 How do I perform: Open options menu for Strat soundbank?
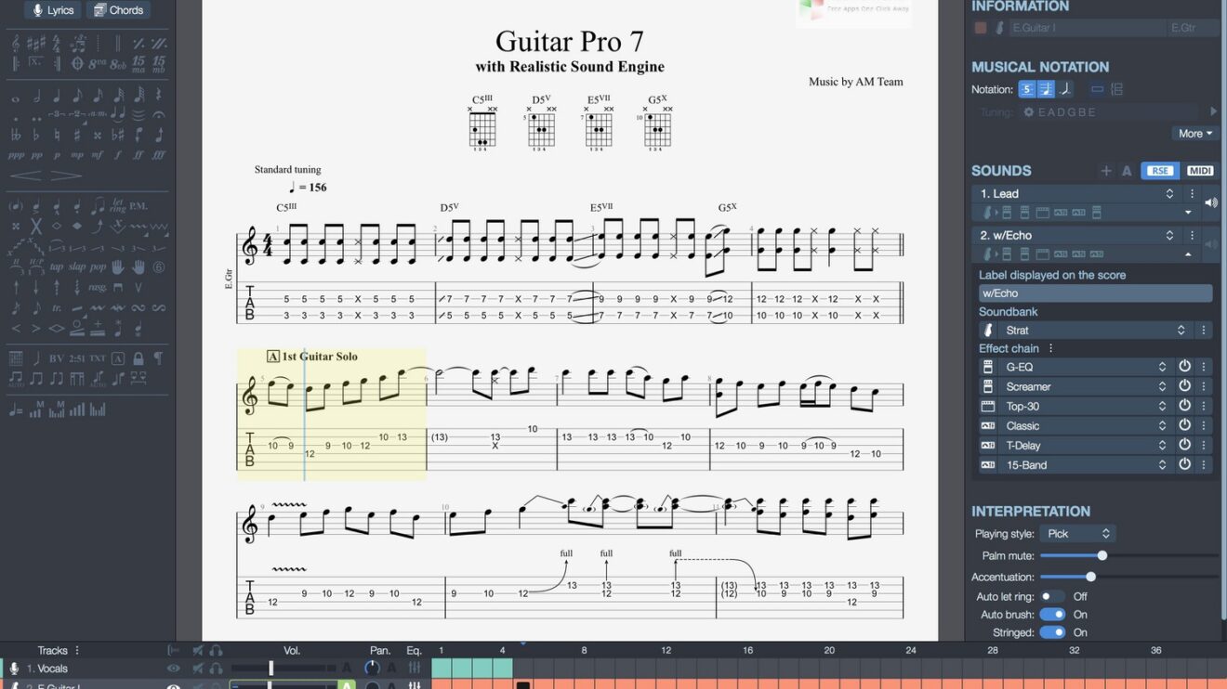(1204, 331)
